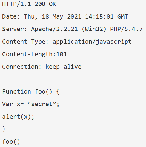Screen dimensions: 146x147
Task: Click the final foo() call
Action: [x=11, y=142]
